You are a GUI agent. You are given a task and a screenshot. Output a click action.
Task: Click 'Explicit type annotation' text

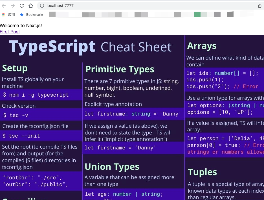113,104
